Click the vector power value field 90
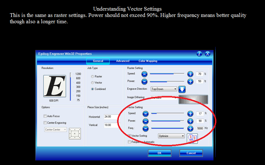265x165 pixels. 200,121
